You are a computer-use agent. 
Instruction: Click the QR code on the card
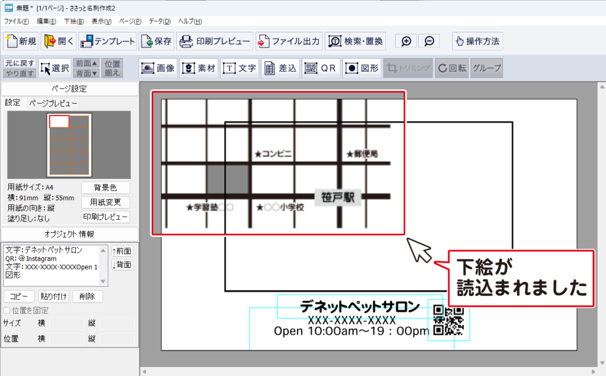[449, 320]
